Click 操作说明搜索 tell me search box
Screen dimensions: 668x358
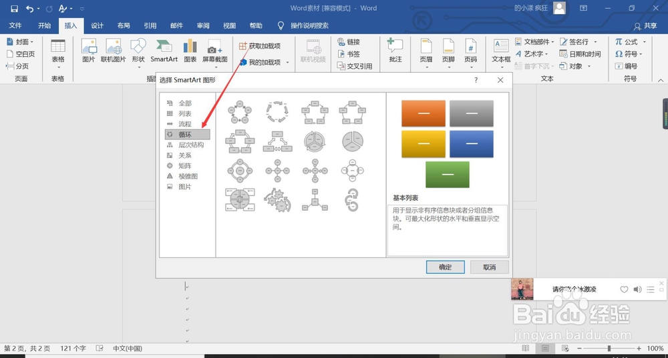pyautogui.click(x=309, y=25)
